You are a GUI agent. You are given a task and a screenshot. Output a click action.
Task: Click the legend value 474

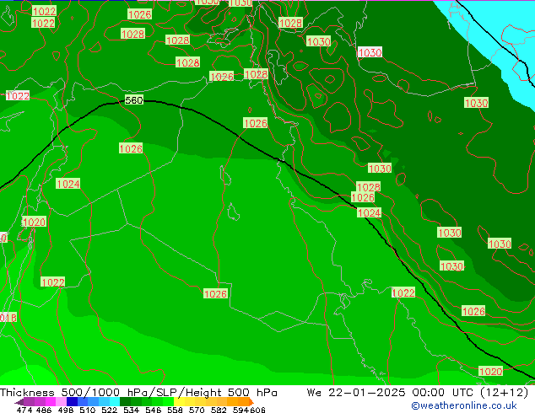coord(24,410)
